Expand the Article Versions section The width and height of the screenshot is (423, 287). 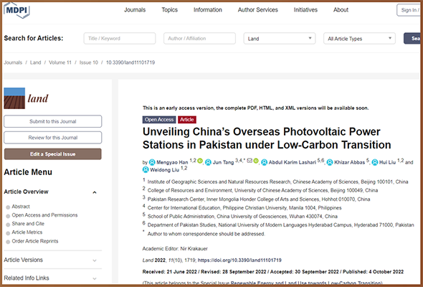95,260
